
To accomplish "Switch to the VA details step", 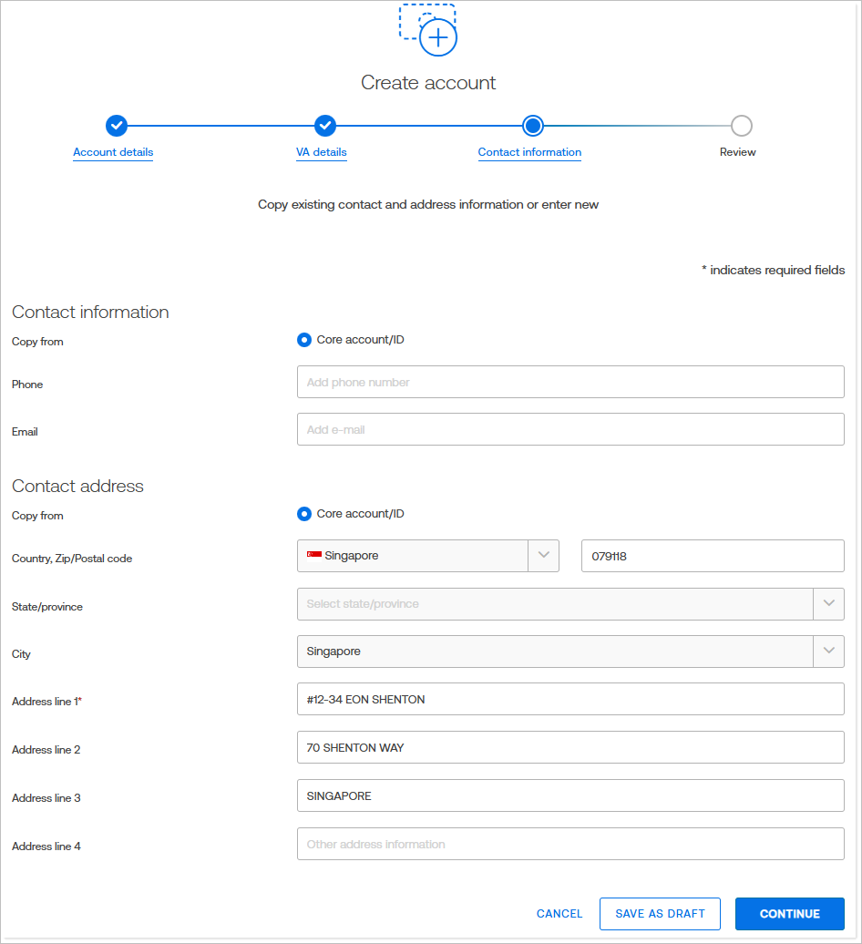I will click(x=321, y=152).
